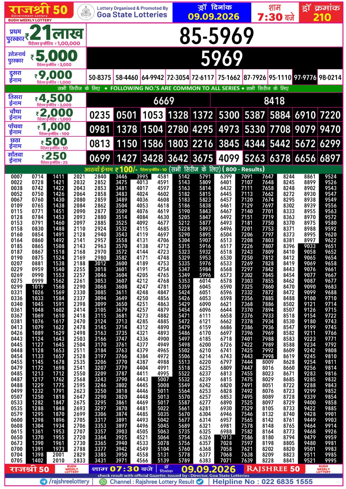The height and width of the screenshot is (489, 346).
Task: Click the ₹9,000 second prize amount
Action: pos(54,75)
